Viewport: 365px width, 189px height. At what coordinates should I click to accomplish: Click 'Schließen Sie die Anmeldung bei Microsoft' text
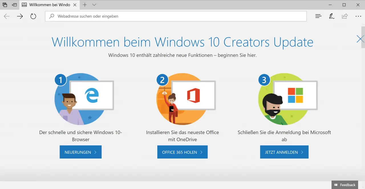[x=284, y=132]
